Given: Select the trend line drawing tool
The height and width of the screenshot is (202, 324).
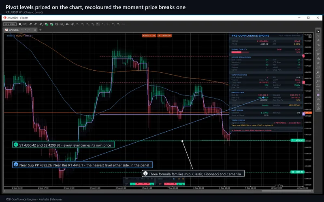Looking at the screenshot, I should [x=318, y=50].
